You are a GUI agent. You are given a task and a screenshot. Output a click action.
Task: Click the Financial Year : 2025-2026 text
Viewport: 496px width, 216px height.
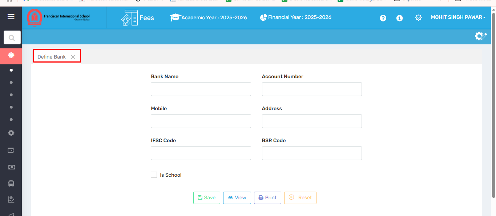tap(300, 17)
